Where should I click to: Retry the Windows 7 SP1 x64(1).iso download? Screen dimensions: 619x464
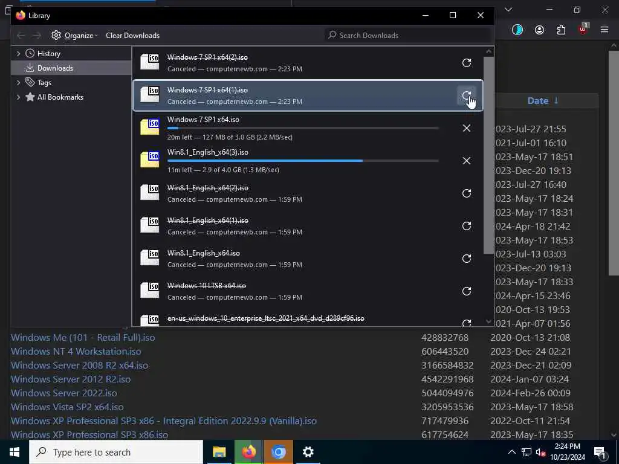click(x=467, y=95)
